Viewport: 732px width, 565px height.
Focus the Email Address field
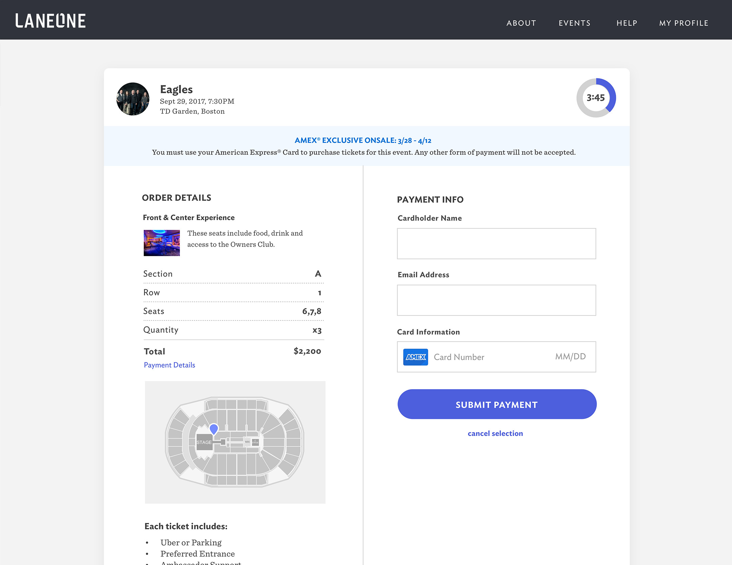click(496, 300)
